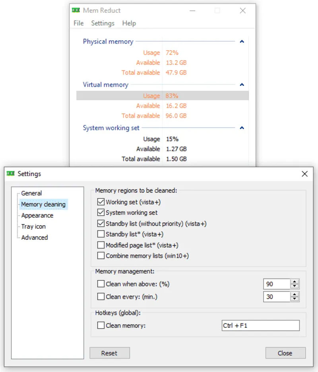Viewport: 318px width, 372px height.
Task: Select Tray icon in the settings tree
Action: pyautogui.click(x=33, y=226)
